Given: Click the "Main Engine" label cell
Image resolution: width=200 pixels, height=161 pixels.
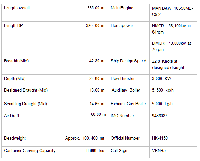Looking at the screenshot, I should click(122, 8).
